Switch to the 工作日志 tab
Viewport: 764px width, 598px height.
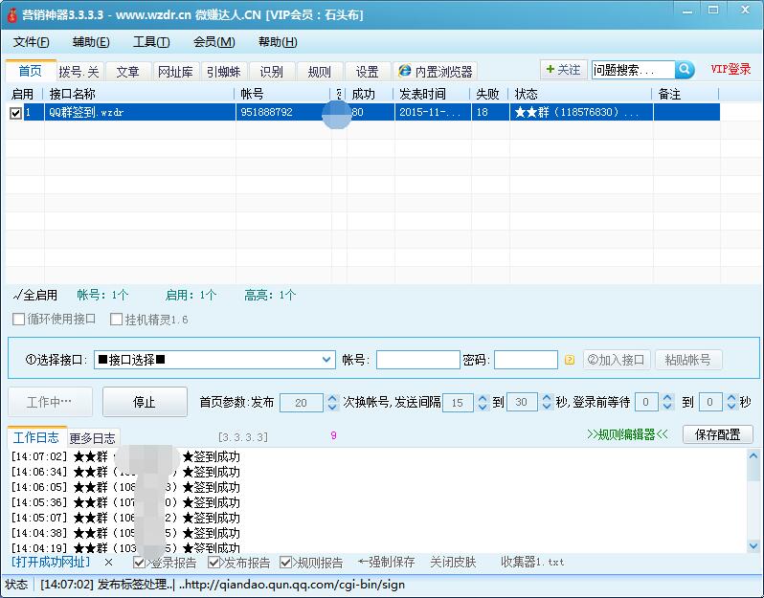[36, 437]
